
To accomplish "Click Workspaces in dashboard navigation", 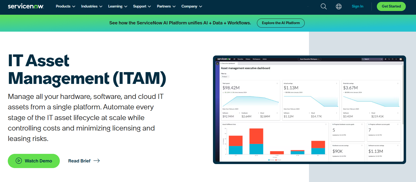I will [256, 59].
